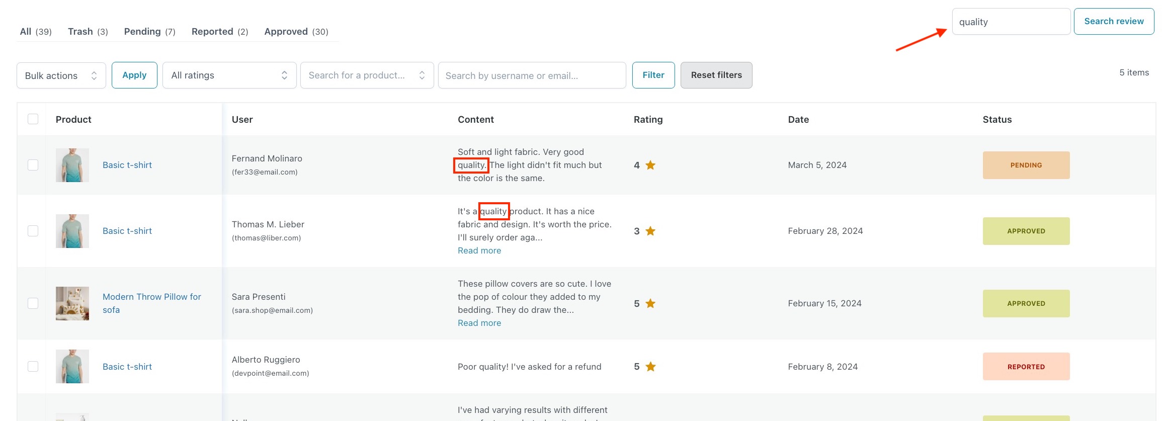The height and width of the screenshot is (421, 1162).
Task: Click the email fer33@email.com
Action: (265, 172)
